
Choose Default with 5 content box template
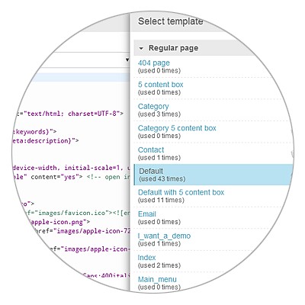[x=181, y=192]
